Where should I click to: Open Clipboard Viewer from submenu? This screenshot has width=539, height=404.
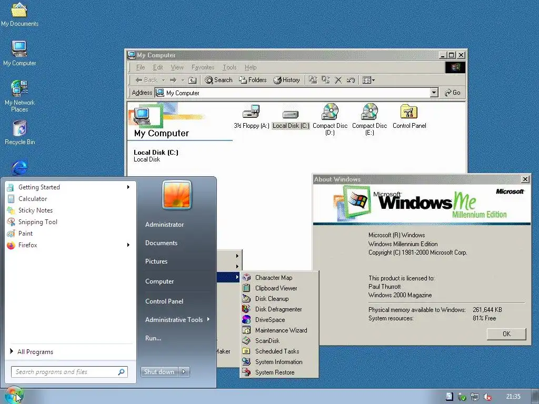[279, 288]
